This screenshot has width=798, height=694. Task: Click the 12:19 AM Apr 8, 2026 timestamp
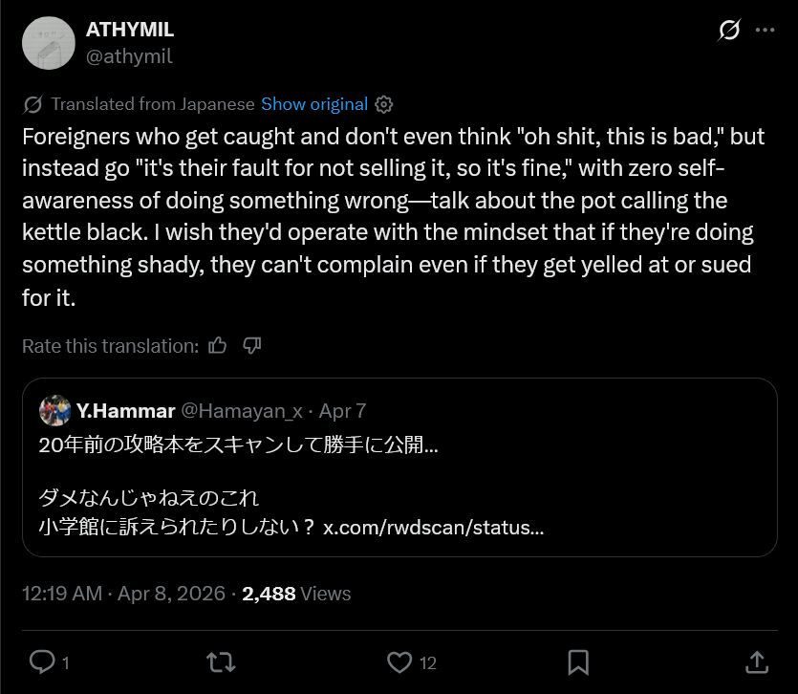123,594
